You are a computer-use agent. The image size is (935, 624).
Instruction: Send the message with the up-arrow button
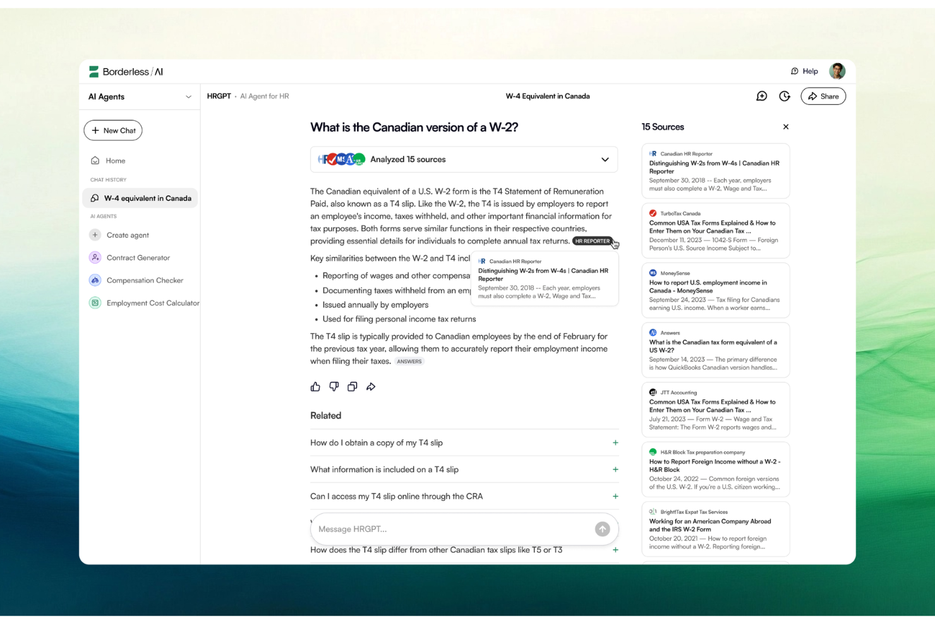(603, 529)
